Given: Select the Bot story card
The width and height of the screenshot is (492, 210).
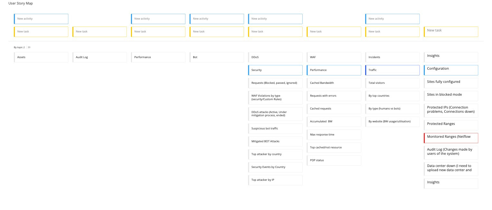Looking at the screenshot, I should click(x=217, y=57).
